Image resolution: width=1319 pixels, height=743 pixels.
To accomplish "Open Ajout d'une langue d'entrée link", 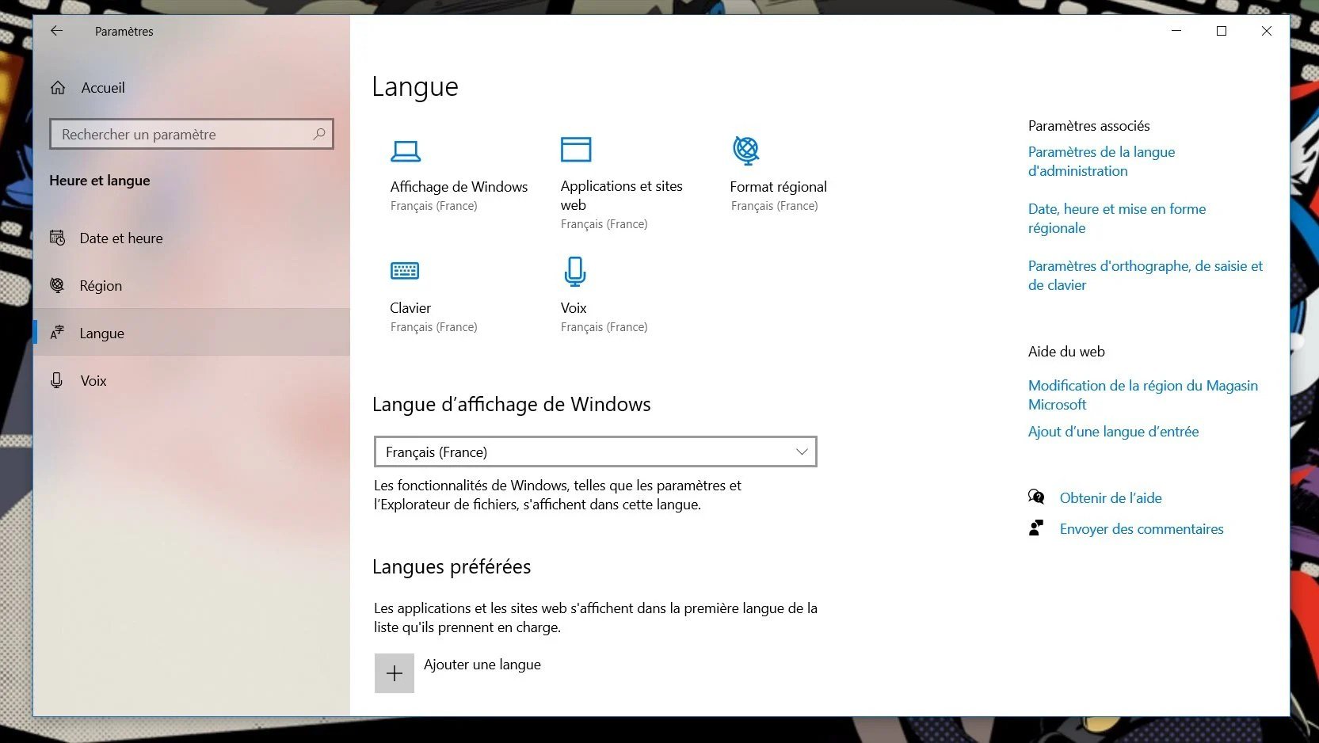I will click(1113, 432).
